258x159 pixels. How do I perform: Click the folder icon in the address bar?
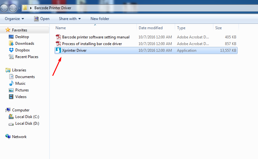pos(25,8)
